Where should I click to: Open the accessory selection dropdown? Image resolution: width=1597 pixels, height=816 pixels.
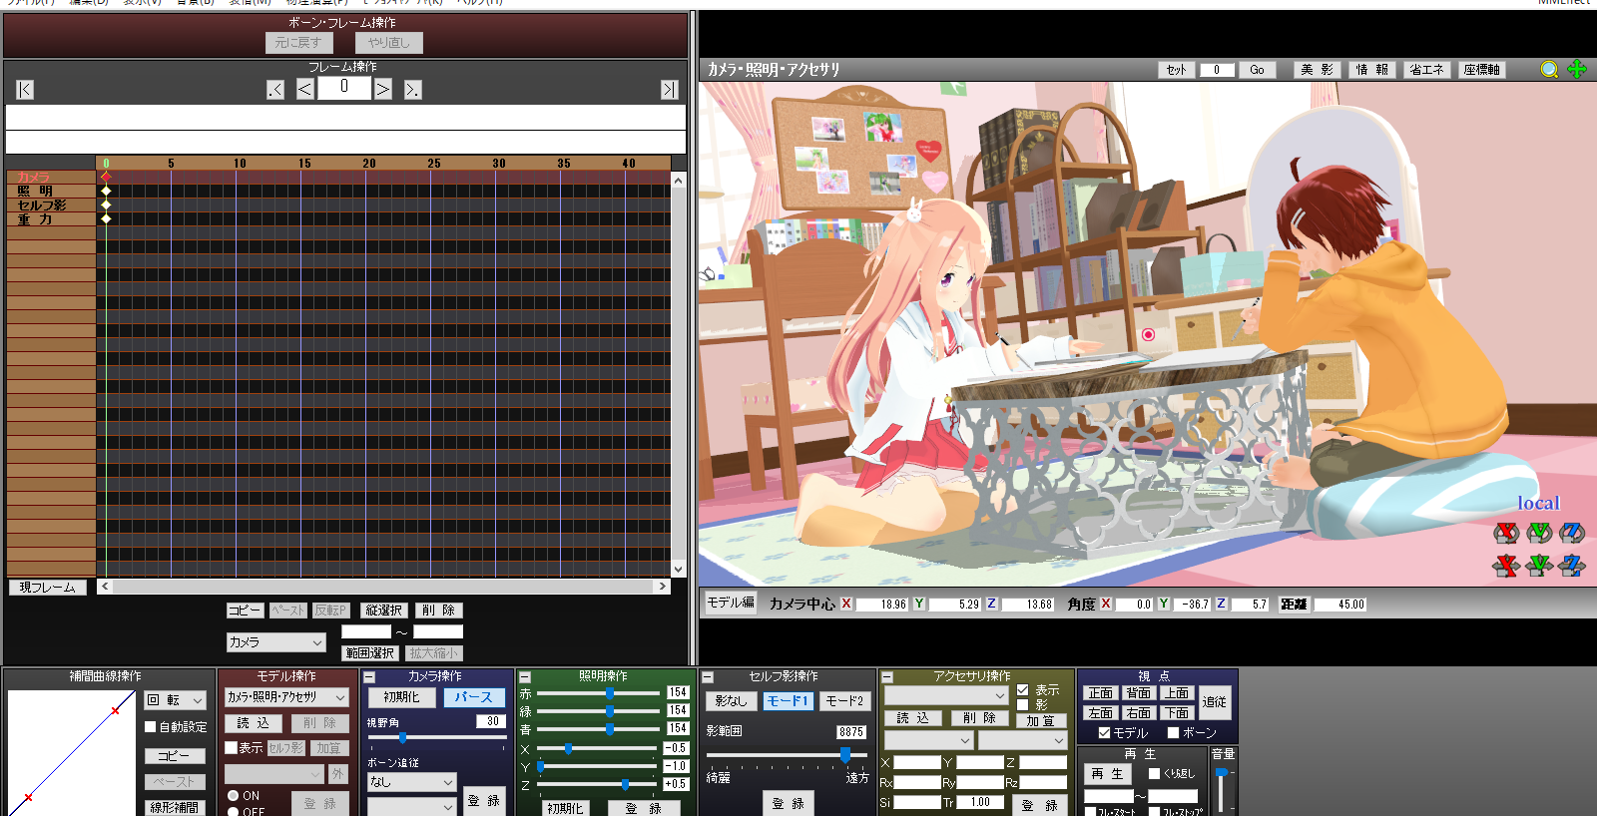click(x=946, y=695)
